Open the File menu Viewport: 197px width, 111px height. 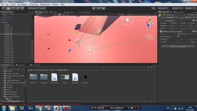[2, 5]
